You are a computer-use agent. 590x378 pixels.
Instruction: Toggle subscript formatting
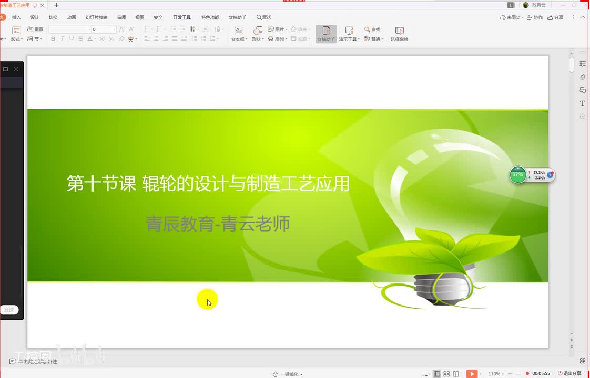point(111,39)
